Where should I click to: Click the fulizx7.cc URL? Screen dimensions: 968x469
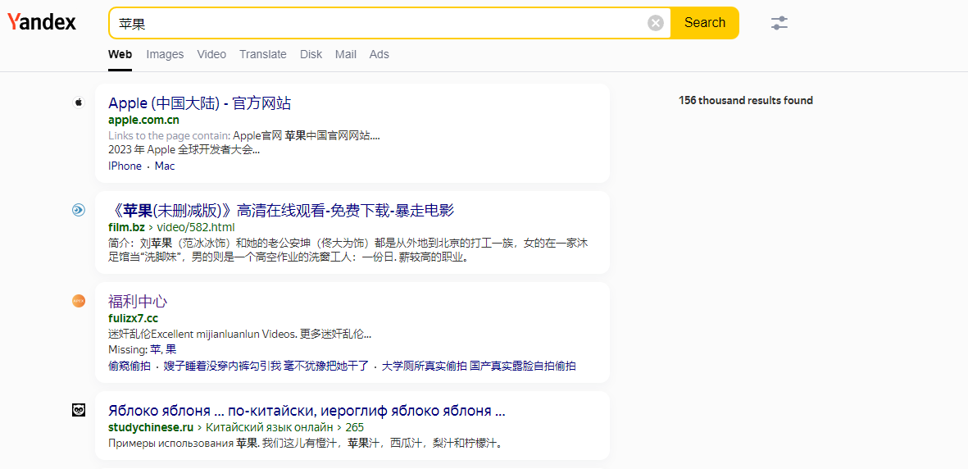[133, 318]
